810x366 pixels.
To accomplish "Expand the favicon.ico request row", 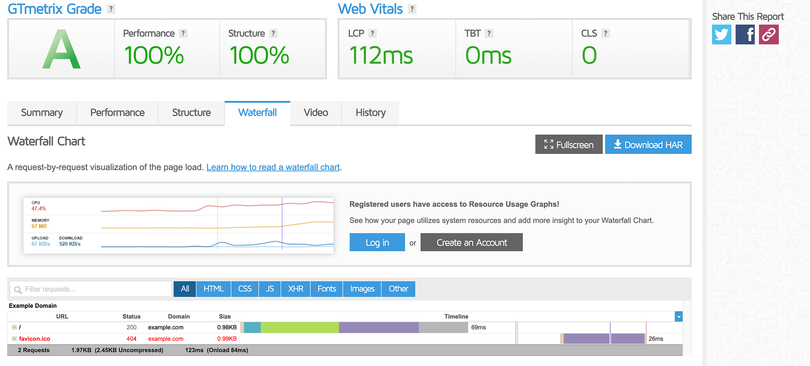I will [x=14, y=339].
